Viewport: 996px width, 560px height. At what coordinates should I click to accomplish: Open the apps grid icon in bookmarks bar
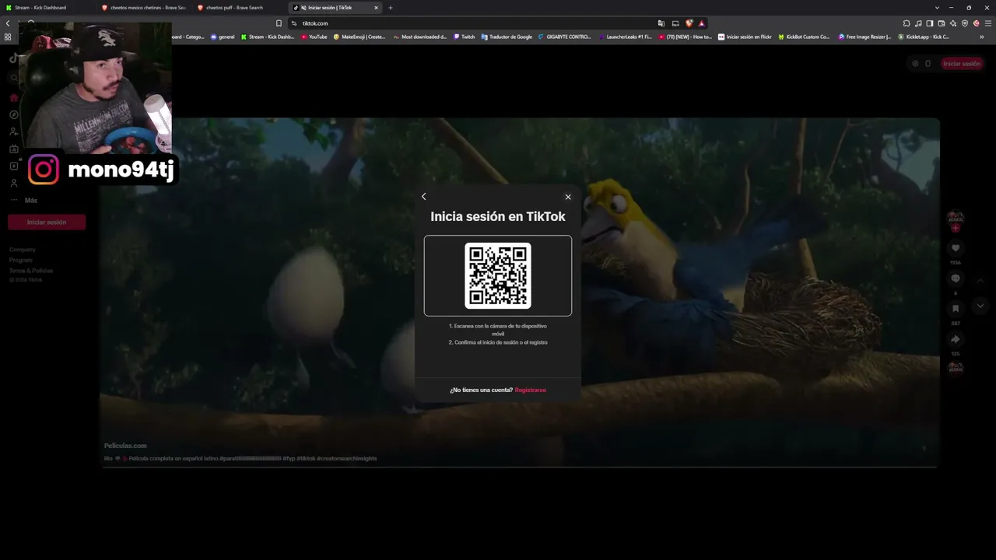(x=8, y=37)
